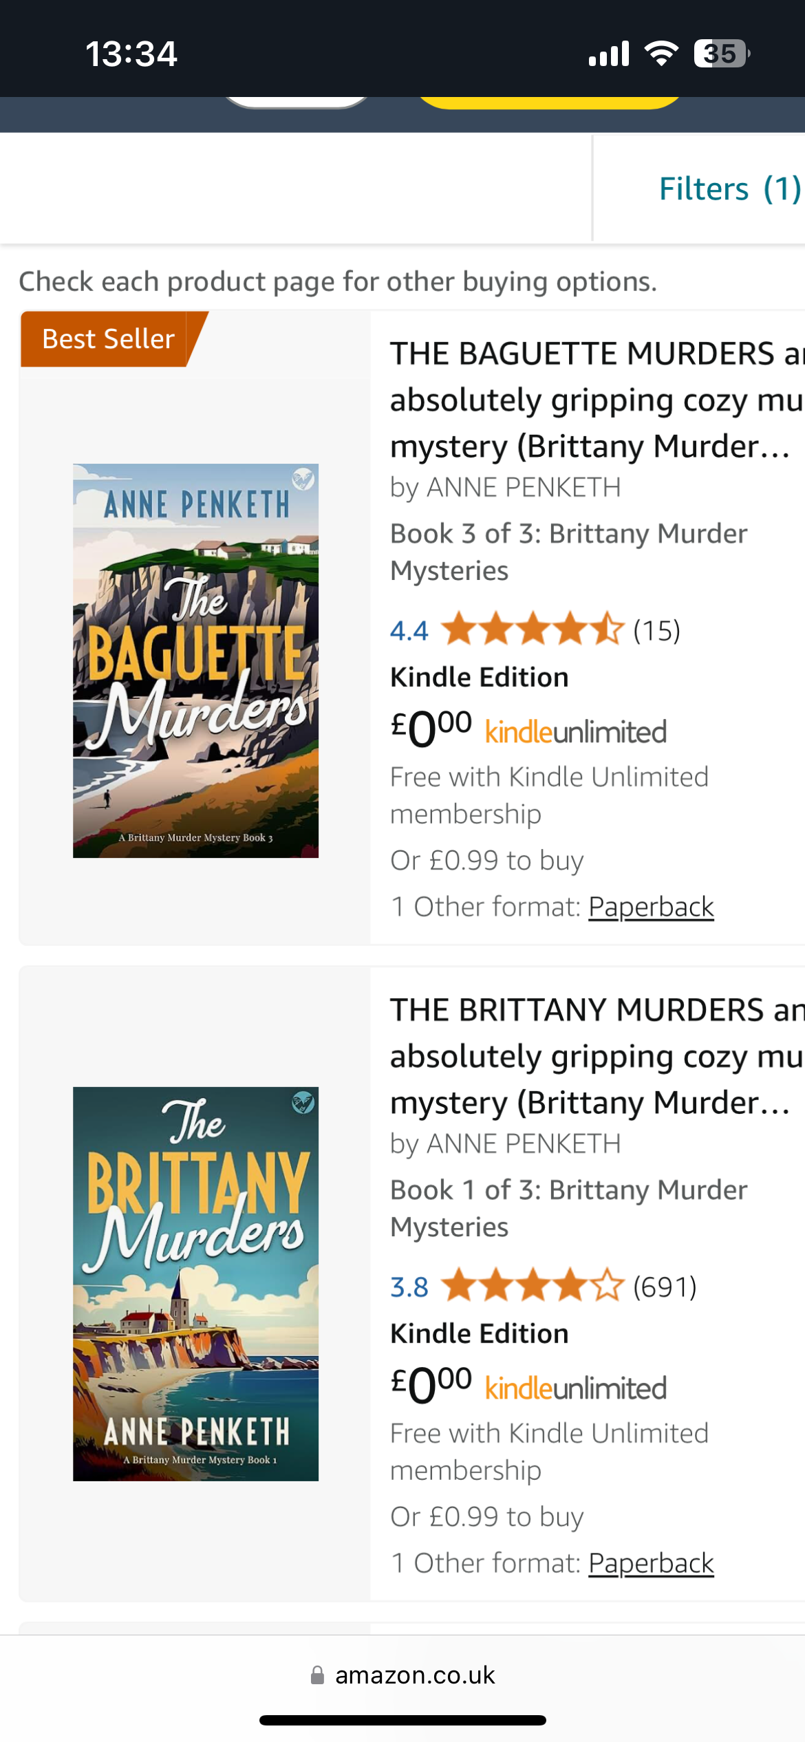
Task: Open the 15 reviews count
Action: (656, 630)
